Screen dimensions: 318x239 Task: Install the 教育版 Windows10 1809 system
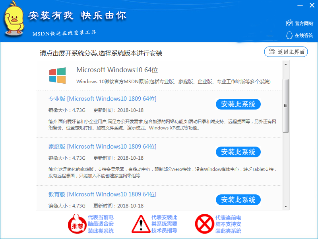[x=238, y=200]
